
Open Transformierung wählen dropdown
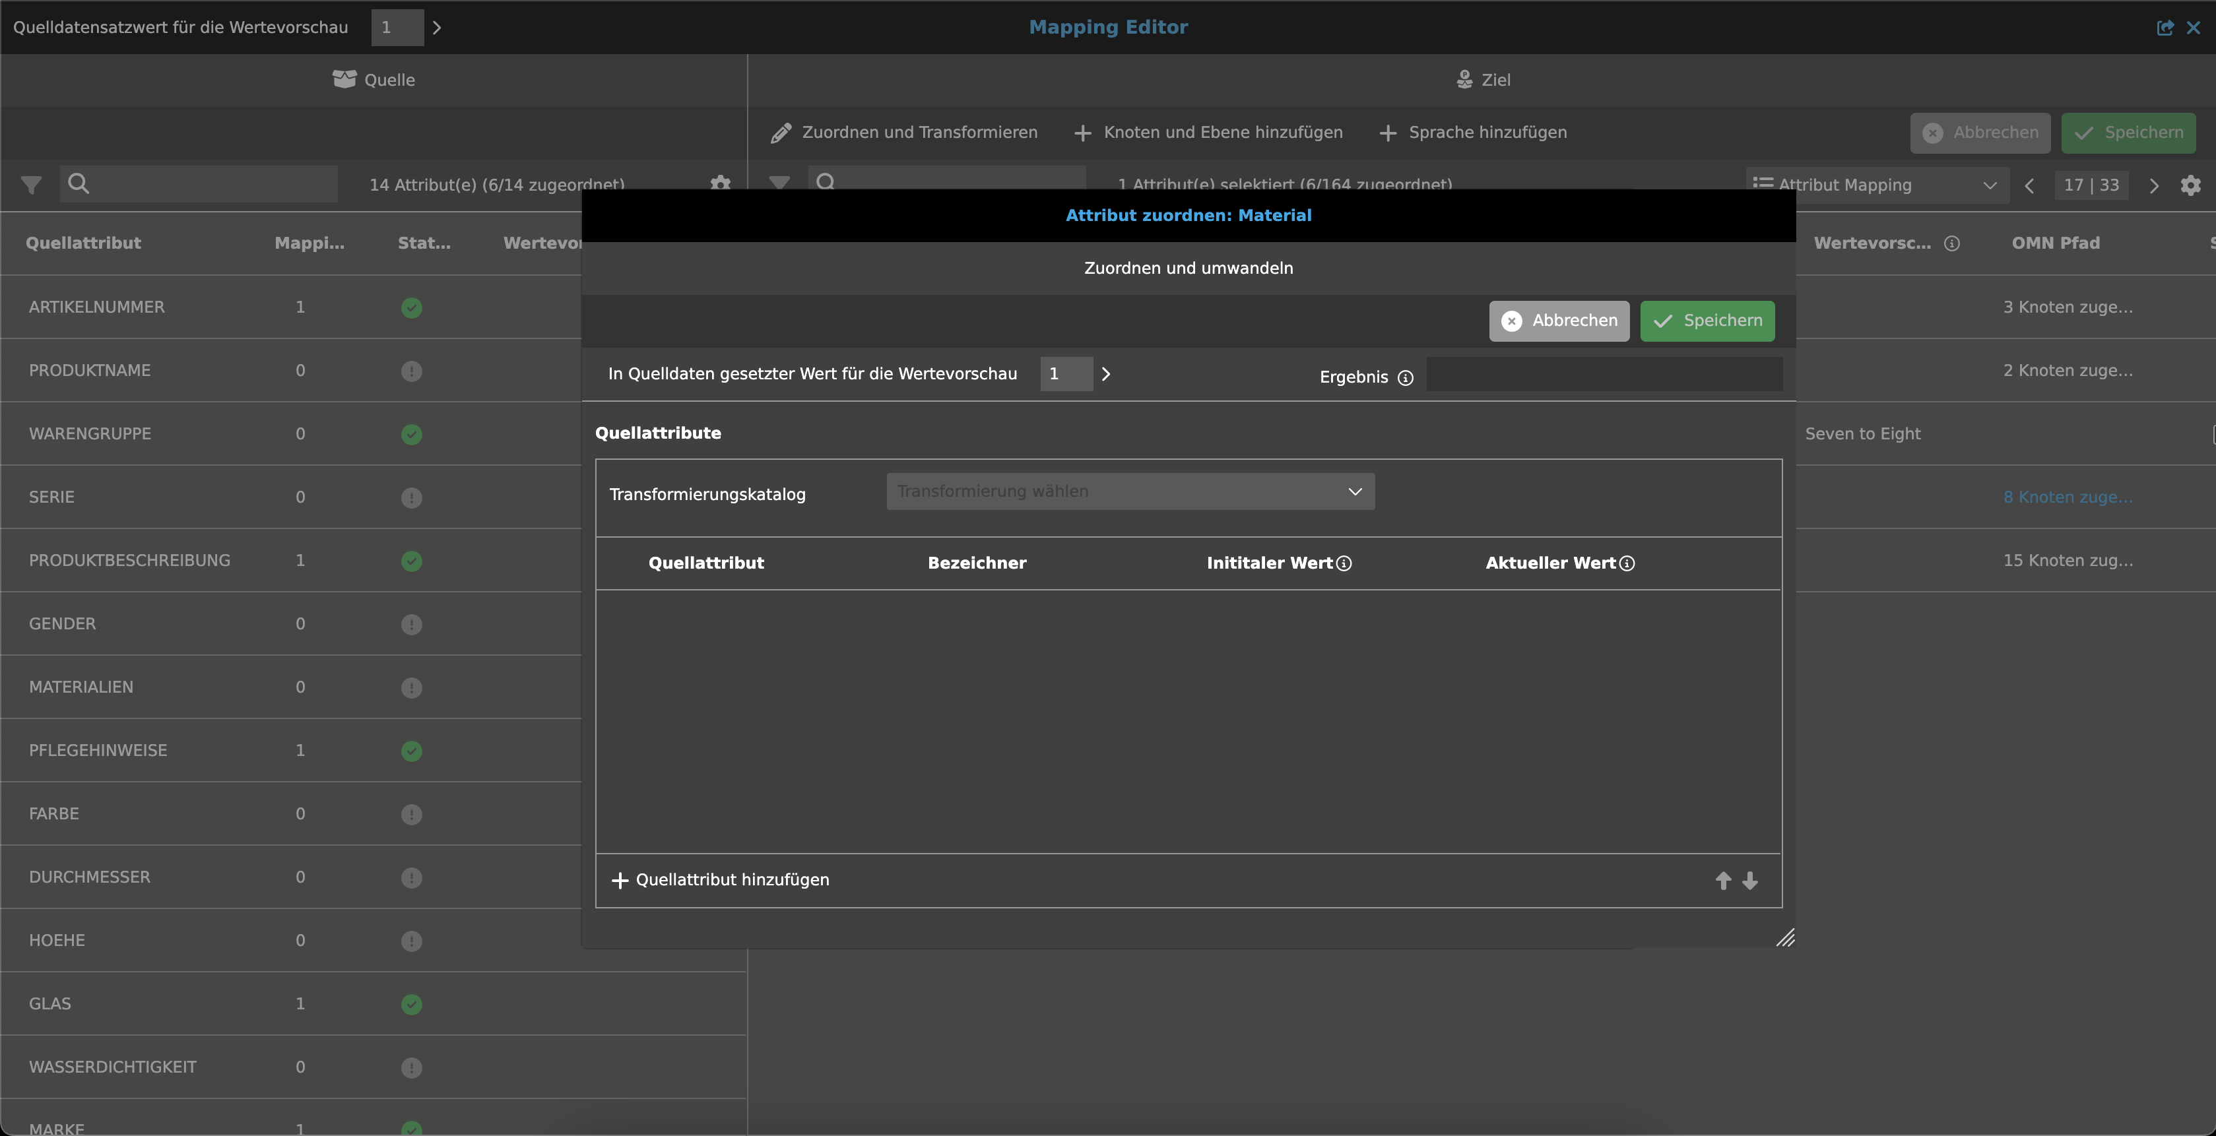(1130, 491)
